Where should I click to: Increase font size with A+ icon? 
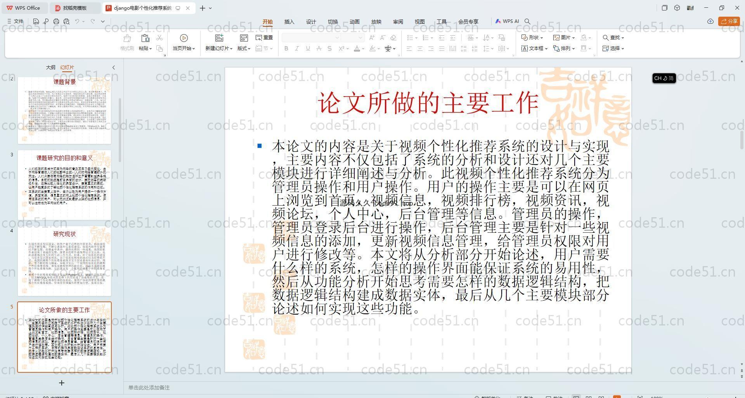[x=372, y=38]
